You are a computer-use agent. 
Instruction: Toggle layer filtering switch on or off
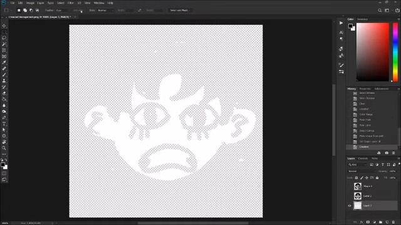[x=399, y=164]
